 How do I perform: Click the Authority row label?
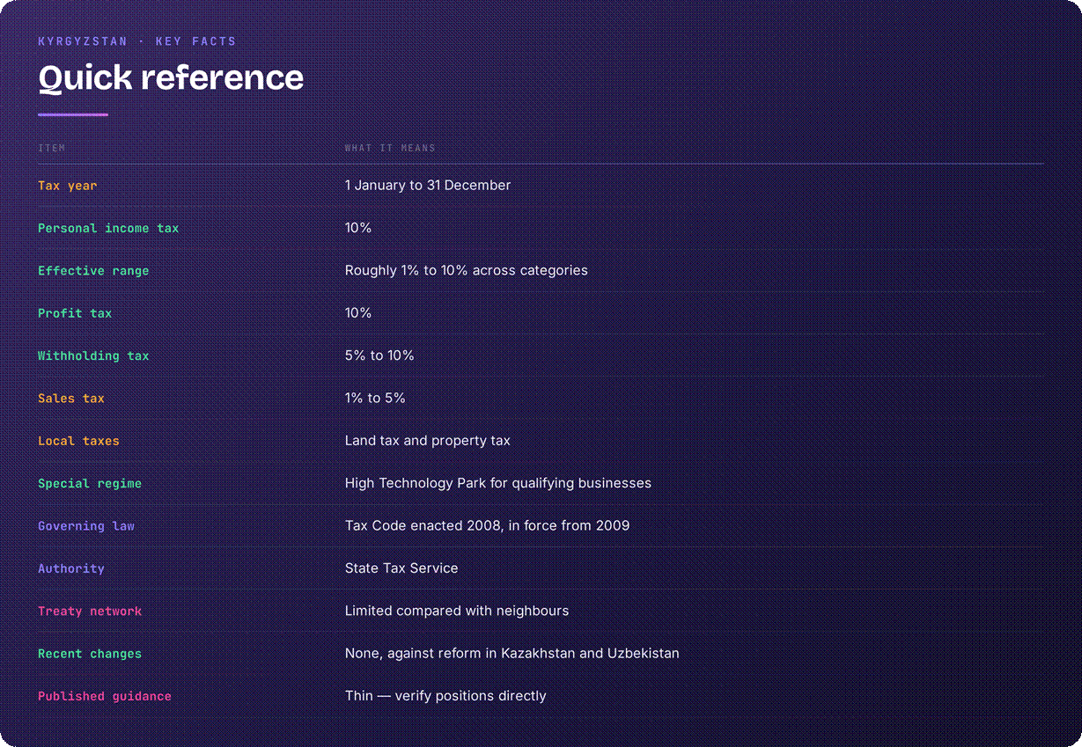tap(71, 569)
